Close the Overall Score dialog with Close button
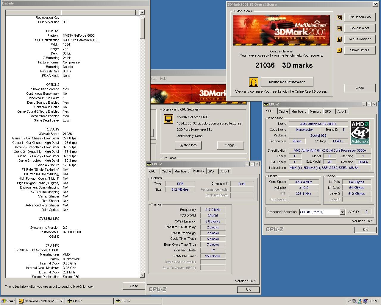Image resolution: width=381 pixels, height=305 pixels. pos(360,88)
